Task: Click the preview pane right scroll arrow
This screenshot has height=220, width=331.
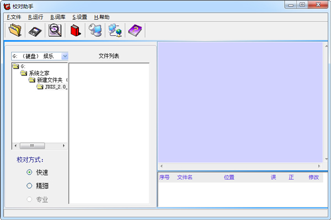Action: 319,166
